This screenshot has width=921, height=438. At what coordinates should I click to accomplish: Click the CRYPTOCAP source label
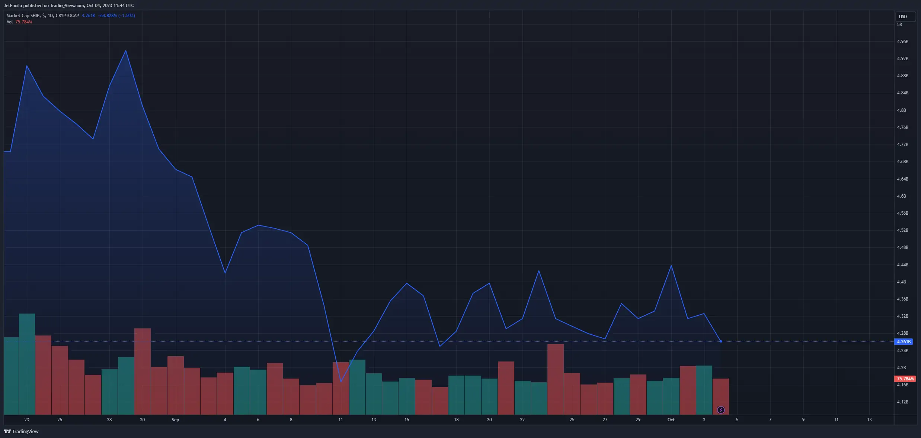tap(67, 16)
